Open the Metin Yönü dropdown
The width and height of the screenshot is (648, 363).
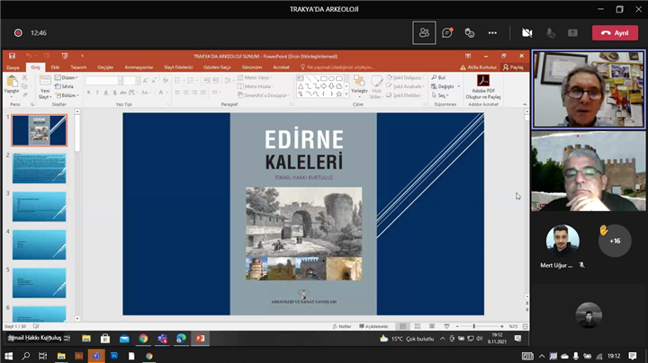click(255, 77)
